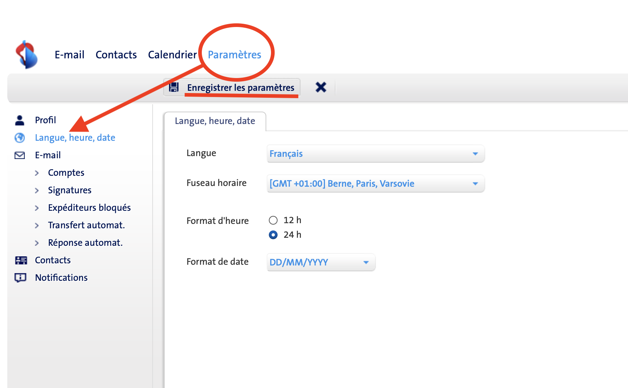Click the Profil person icon
The width and height of the screenshot is (628, 388).
coord(20,120)
